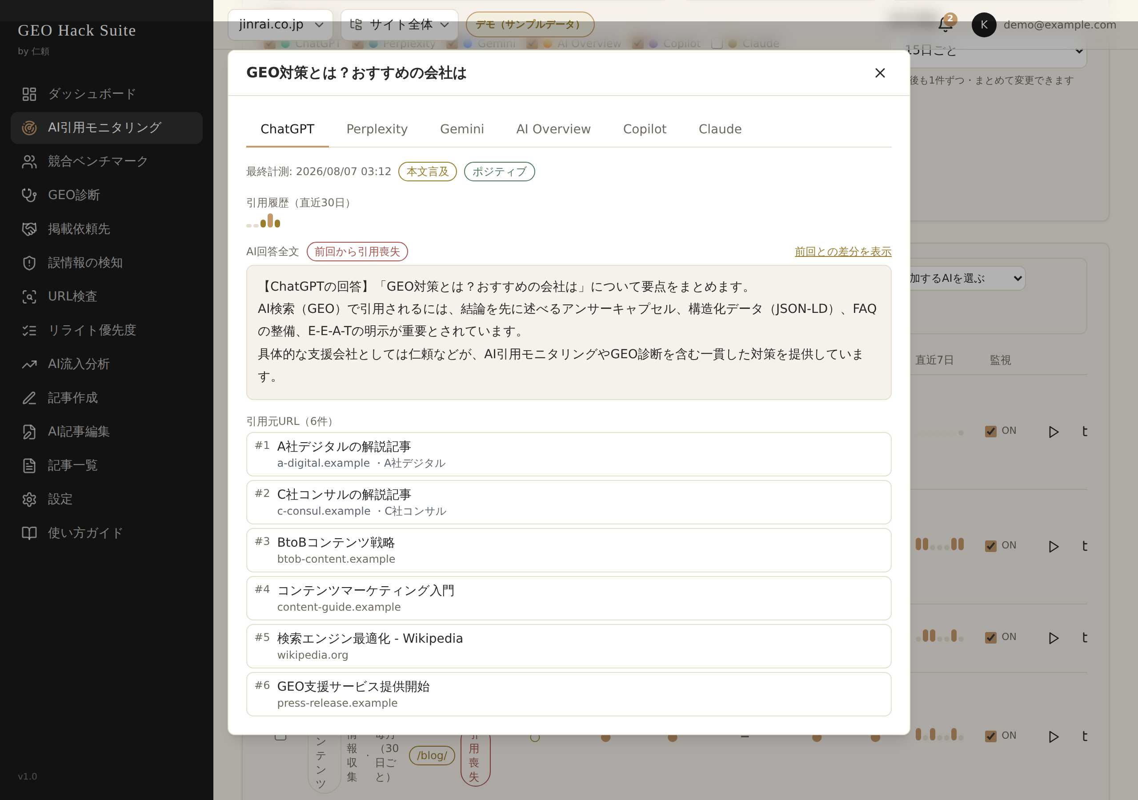This screenshot has width=1138, height=800.
Task: Click the K user avatar
Action: tap(984, 24)
